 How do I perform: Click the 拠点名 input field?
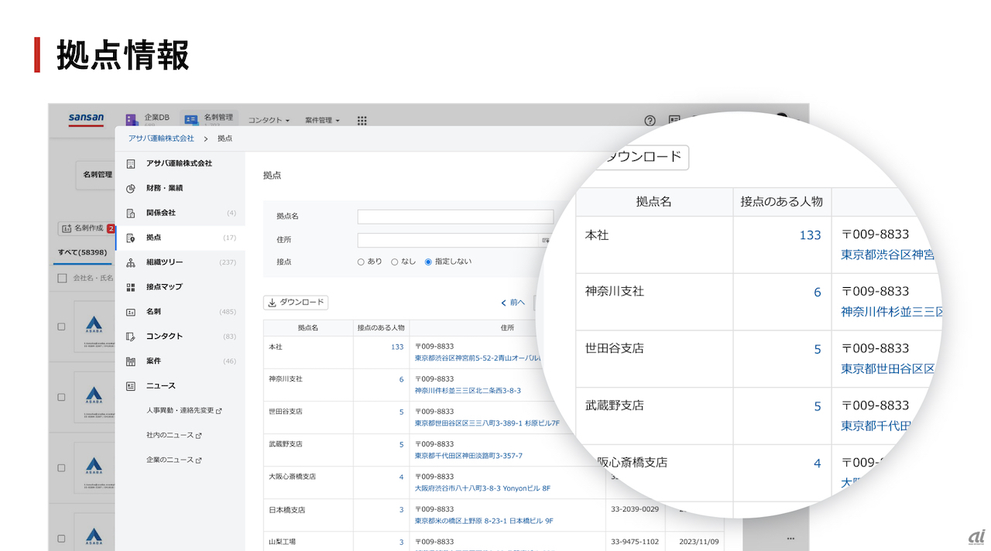455,217
